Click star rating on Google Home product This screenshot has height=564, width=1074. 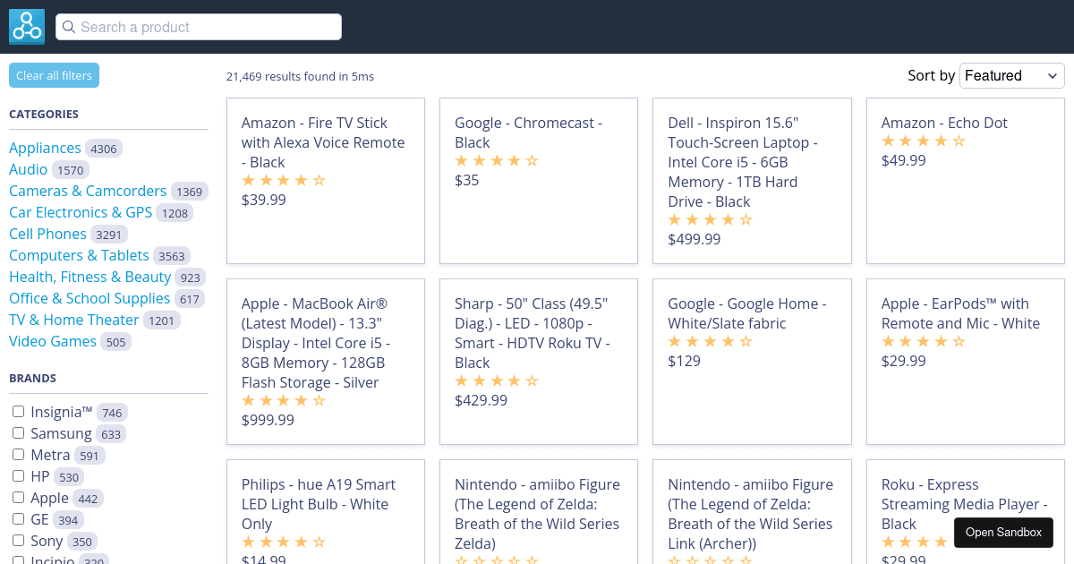pyautogui.click(x=710, y=341)
